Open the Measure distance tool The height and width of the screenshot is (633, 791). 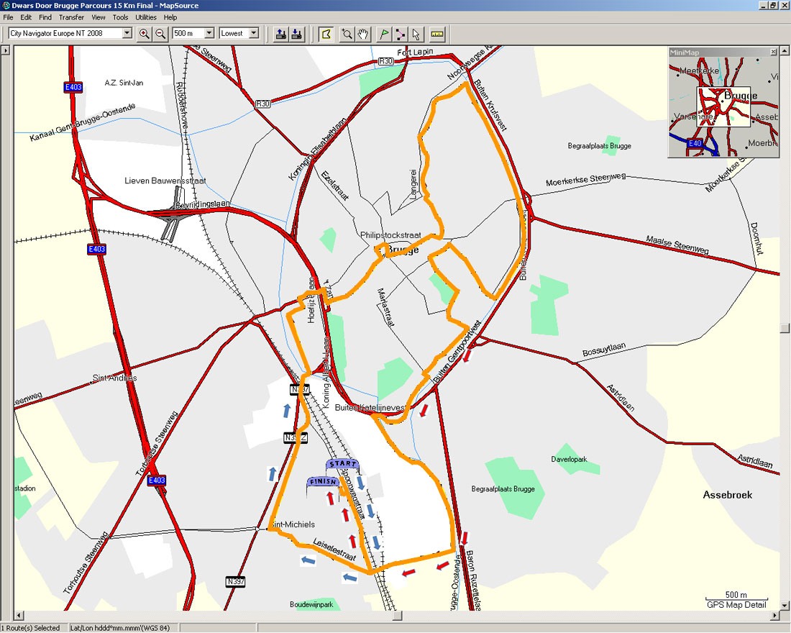tap(437, 33)
